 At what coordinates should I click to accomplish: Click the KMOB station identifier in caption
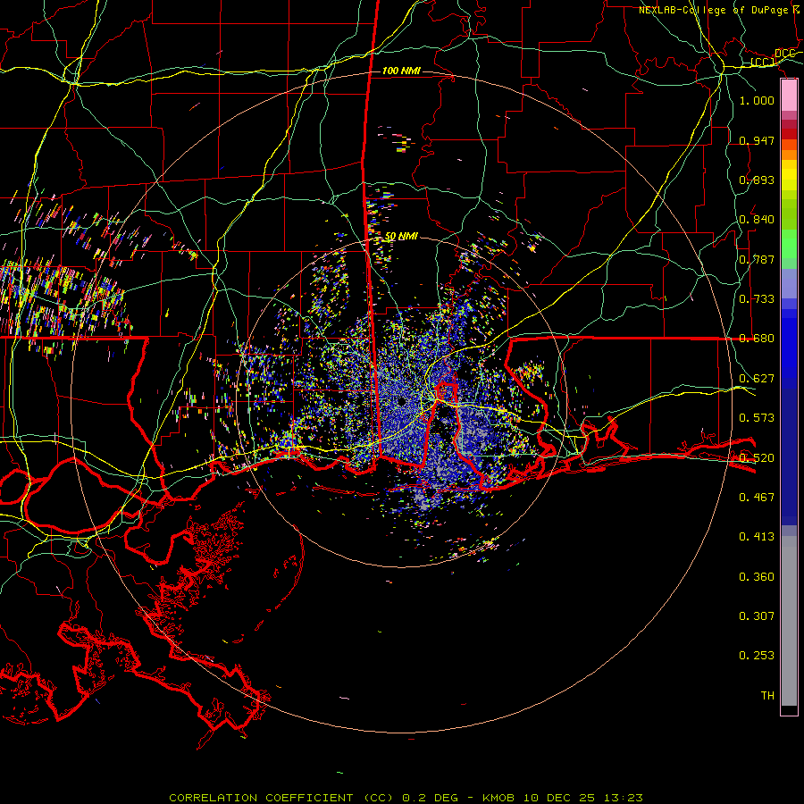click(x=499, y=798)
